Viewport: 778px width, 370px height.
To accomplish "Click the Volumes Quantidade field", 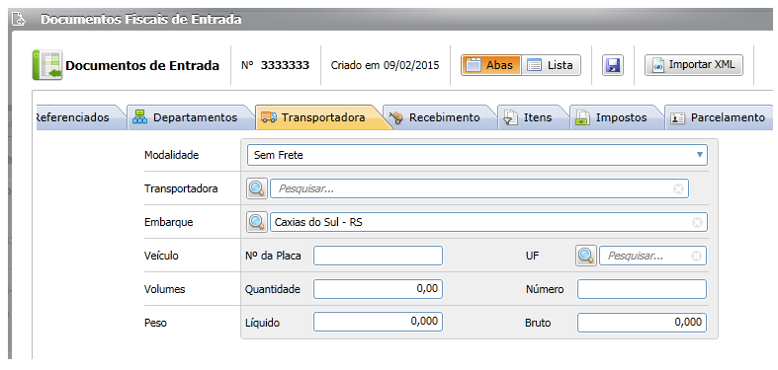I will coord(378,289).
